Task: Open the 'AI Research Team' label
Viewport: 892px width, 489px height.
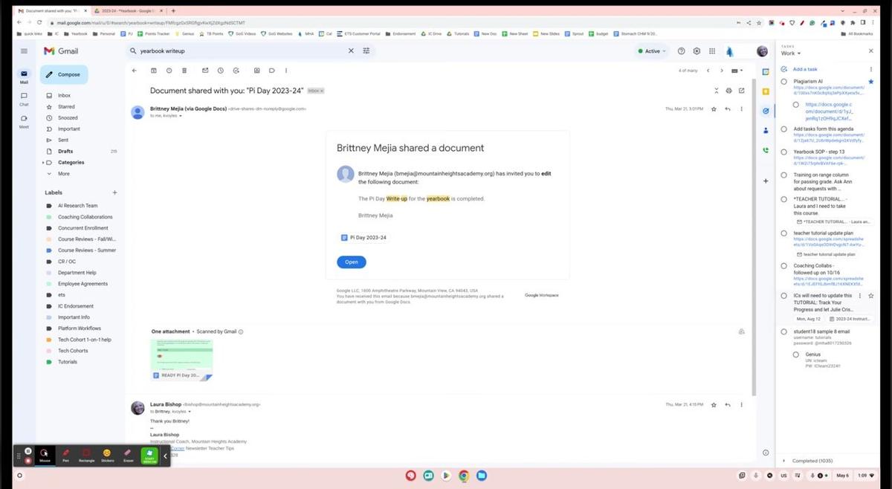Action: (78, 206)
